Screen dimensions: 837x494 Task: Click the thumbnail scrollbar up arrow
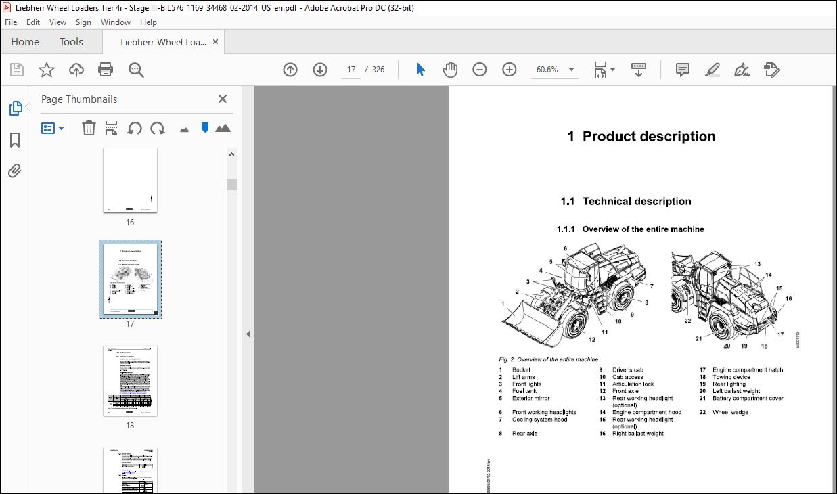[x=231, y=154]
